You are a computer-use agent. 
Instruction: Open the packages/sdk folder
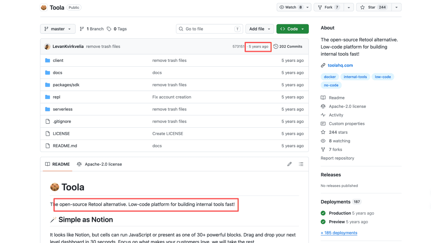(66, 85)
